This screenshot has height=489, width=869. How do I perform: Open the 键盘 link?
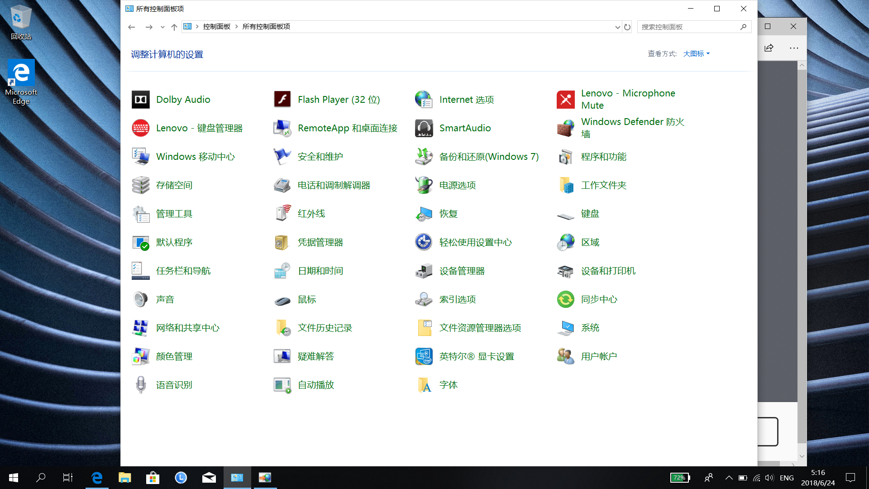click(x=590, y=214)
